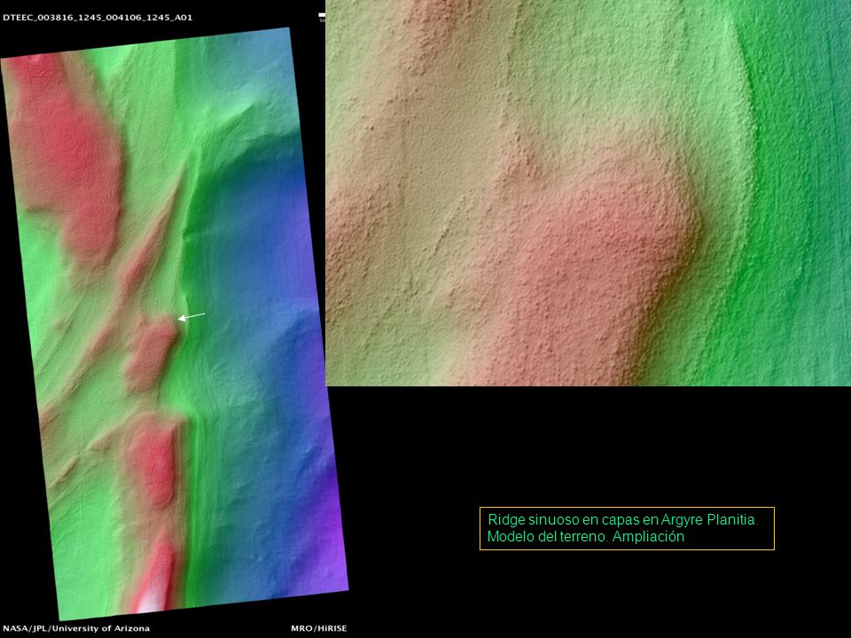This screenshot has width=851, height=638.
Task: Select the caption 'Ridge sinuoso en capas en Argyre Planitia.'
Action: (623, 520)
